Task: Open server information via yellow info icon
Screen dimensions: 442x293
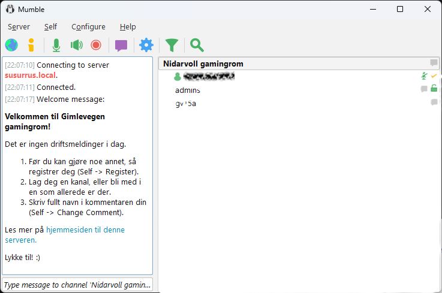Action: 31,45
